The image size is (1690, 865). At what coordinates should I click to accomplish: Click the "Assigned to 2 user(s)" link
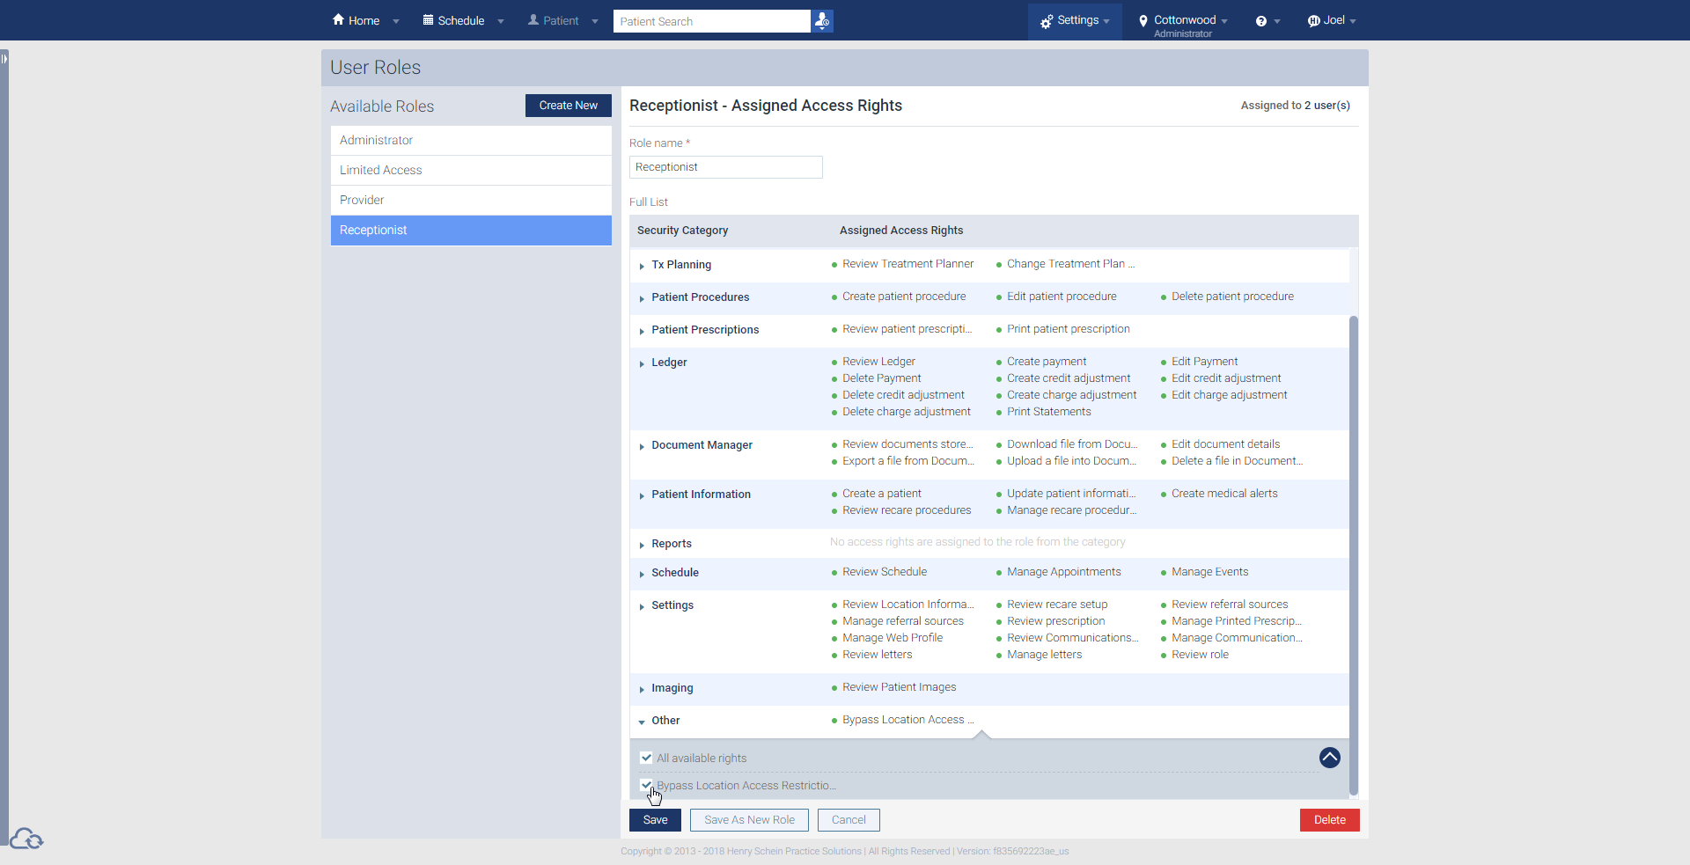click(1295, 106)
